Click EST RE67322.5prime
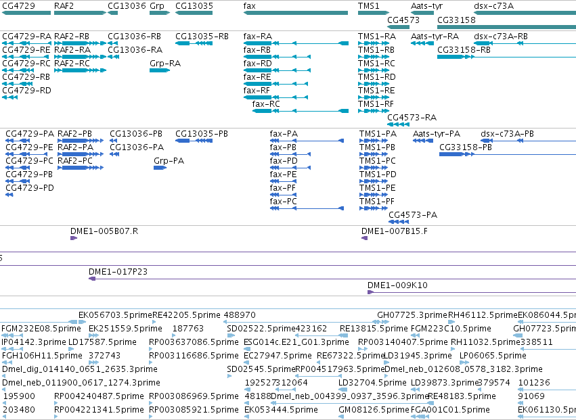The image size is (576, 420). coord(351,356)
